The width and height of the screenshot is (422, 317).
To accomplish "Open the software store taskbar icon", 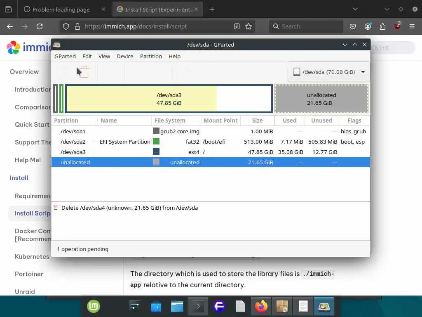I will pyautogui.click(x=156, y=307).
